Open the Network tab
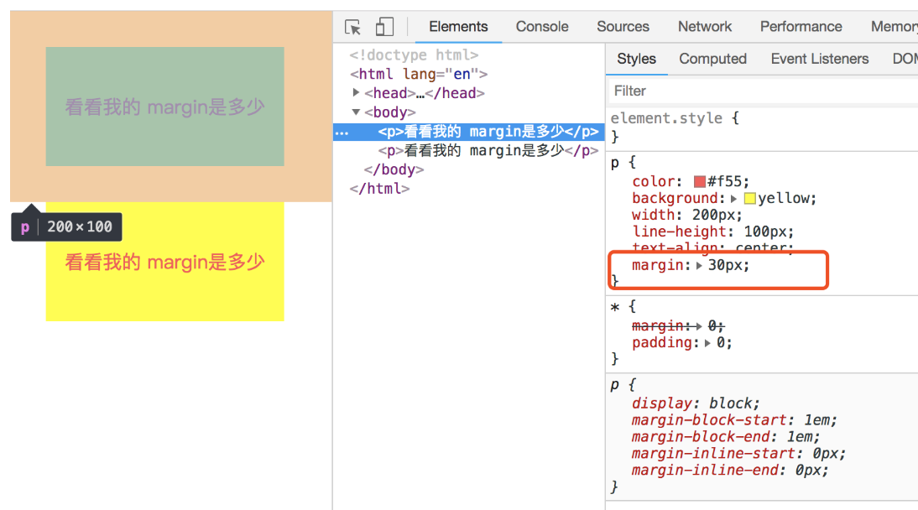This screenshot has width=918, height=510. click(704, 26)
